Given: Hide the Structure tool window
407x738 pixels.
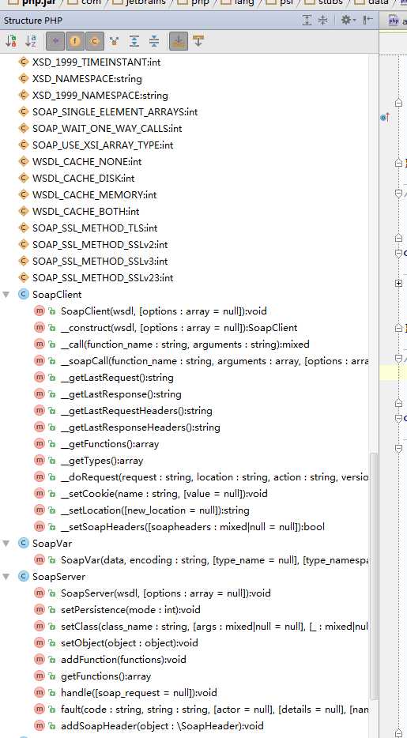Looking at the screenshot, I should (368, 20).
